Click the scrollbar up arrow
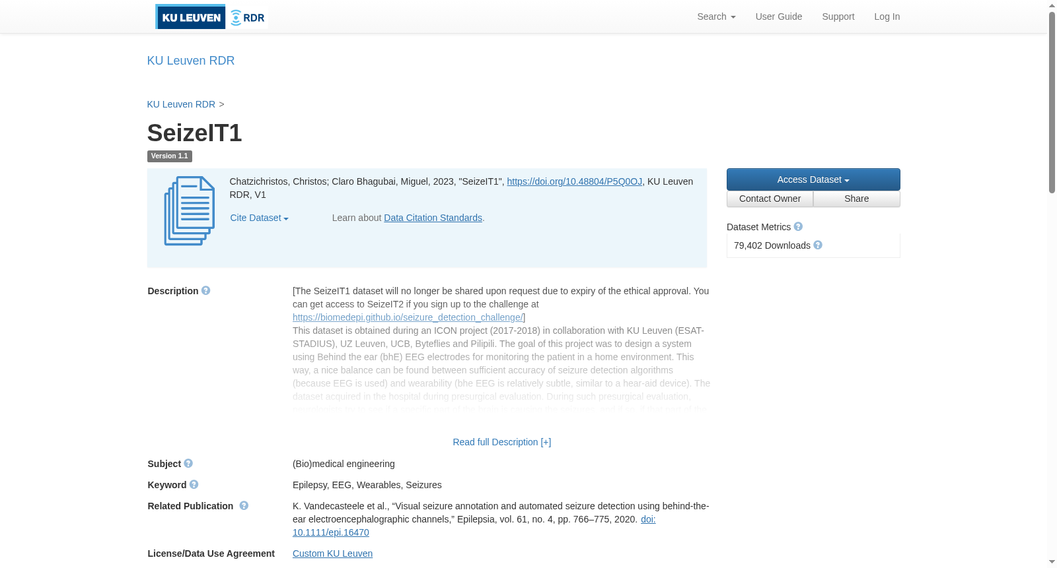The image size is (1057, 568). 1052,5
